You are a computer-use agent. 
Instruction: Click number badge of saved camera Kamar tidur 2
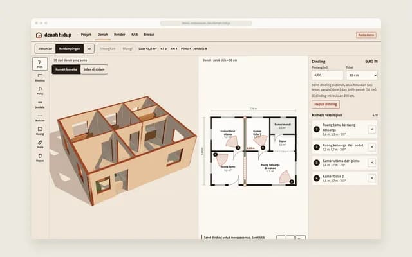317,179
